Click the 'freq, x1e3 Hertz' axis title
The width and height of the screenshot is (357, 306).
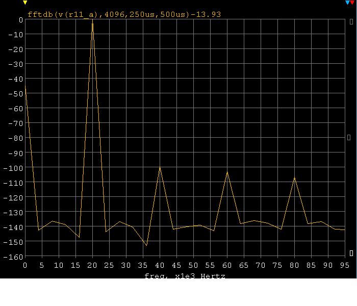pyautogui.click(x=185, y=276)
